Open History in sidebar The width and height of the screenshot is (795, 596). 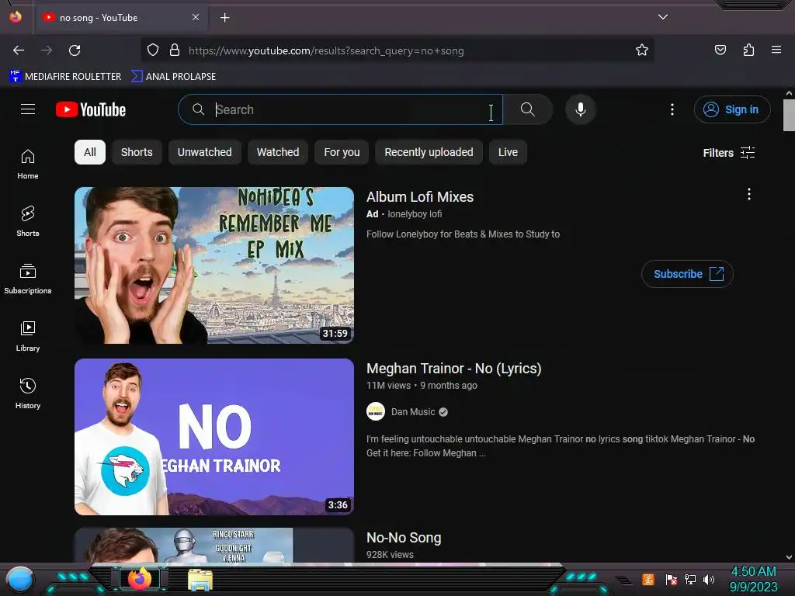[28, 393]
